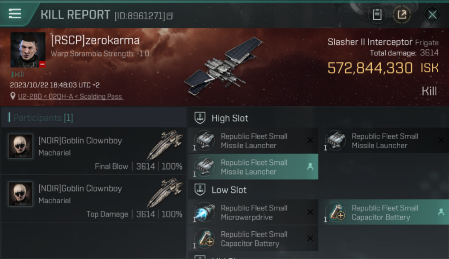Click the location pin icon
This screenshot has height=259, width=449.
pyautogui.click(x=13, y=96)
